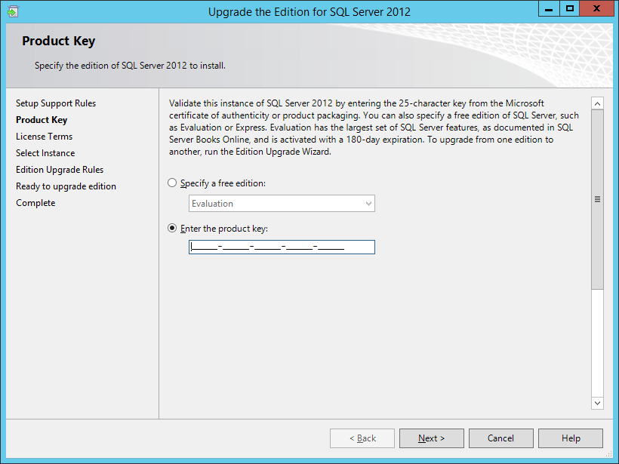Select the Product Key step in sidebar

coord(42,120)
